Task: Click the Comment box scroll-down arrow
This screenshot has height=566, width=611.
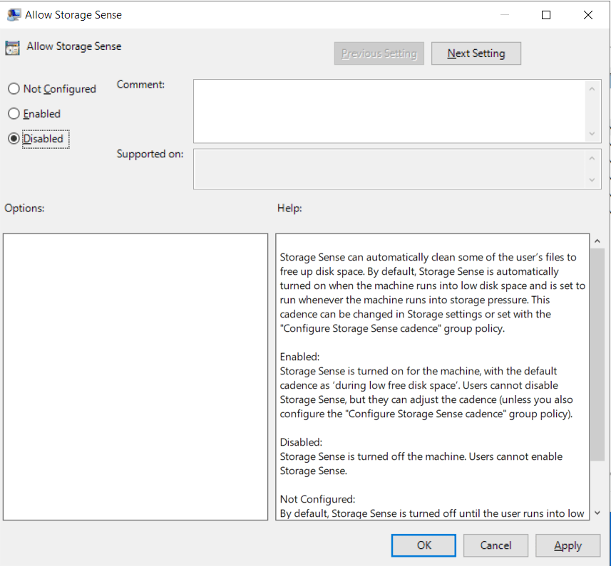Action: tap(592, 134)
